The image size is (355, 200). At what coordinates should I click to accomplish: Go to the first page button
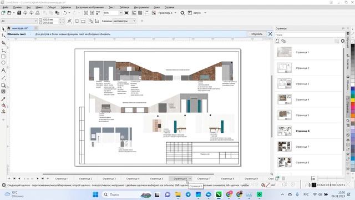click(14, 179)
